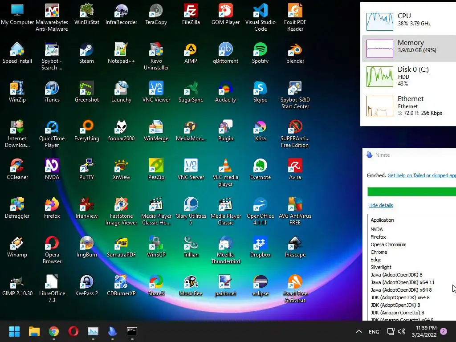This screenshot has width=456, height=342.
Task: Open the My Computer icon
Action: click(x=17, y=14)
